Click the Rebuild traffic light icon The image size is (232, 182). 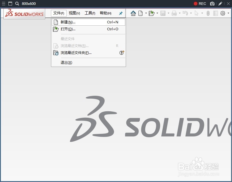tap(208, 13)
